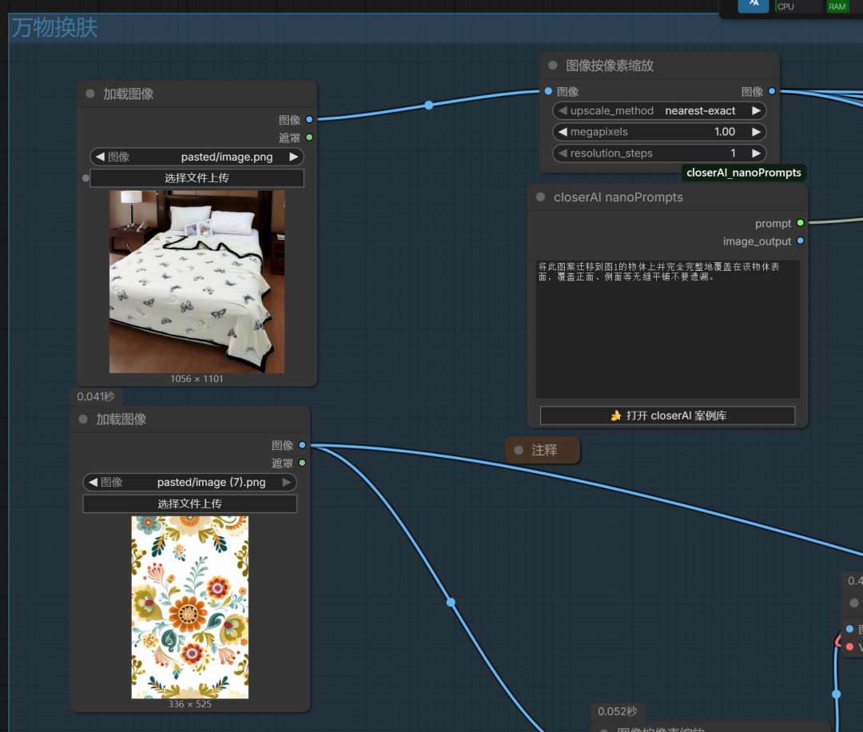Click the closerAI_nanoPrompts badge label

point(744,173)
